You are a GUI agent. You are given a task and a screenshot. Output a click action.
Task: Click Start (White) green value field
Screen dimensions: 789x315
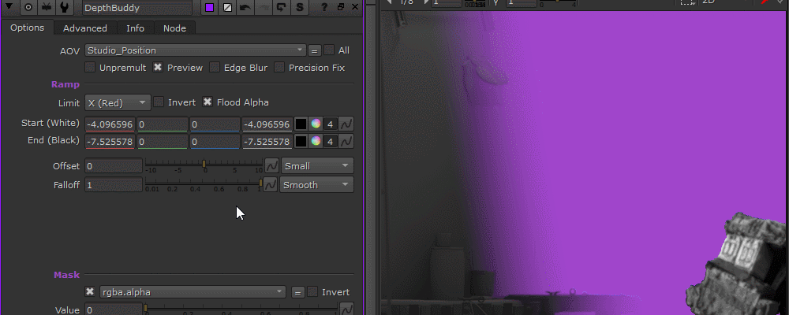(162, 124)
